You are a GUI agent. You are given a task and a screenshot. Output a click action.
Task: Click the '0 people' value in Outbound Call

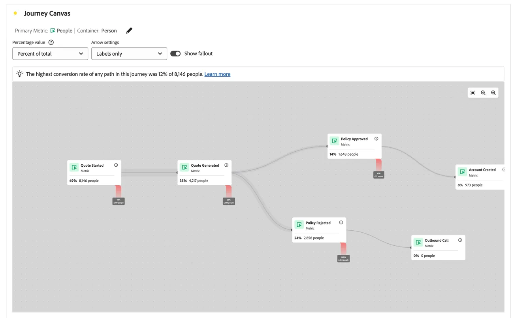click(x=428, y=256)
